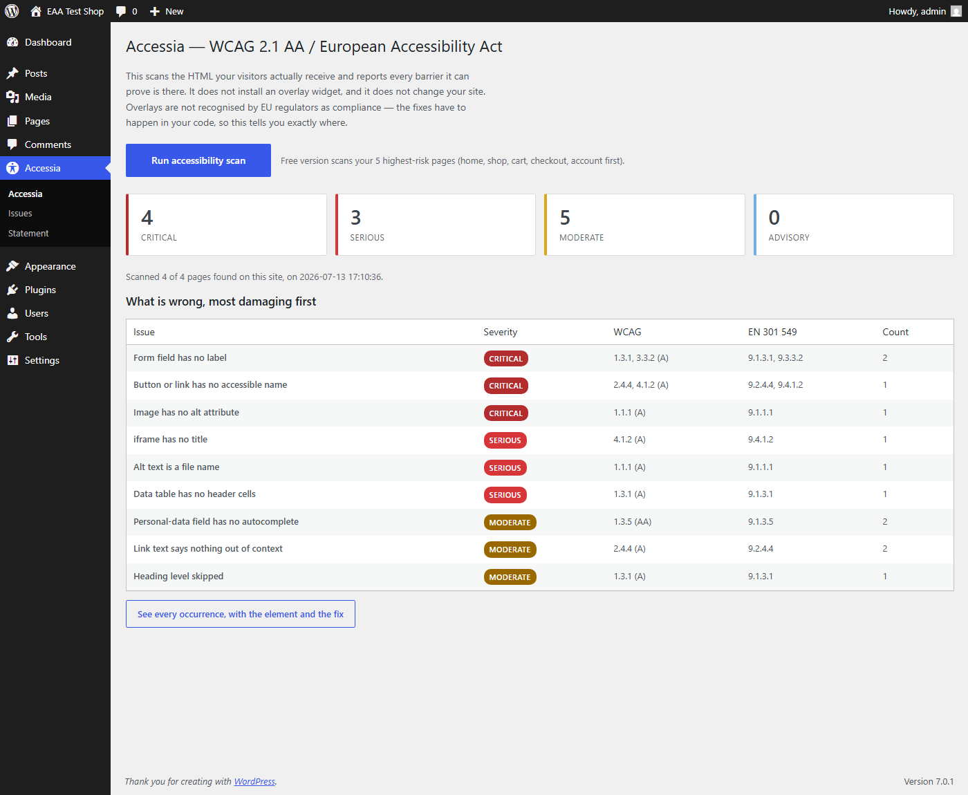Click the EN 301 549 column header
This screenshot has width=968, height=795.
tap(772, 332)
